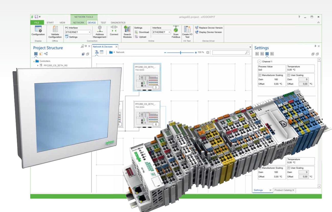Switch to the TEST ribbon tab
Screen dimensions: 332x212
(x=103, y=22)
